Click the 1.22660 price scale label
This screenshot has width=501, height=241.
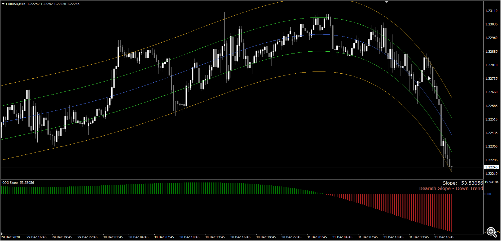coord(491,92)
